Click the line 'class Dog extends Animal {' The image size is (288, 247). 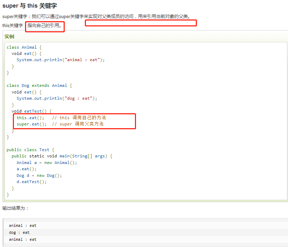(39, 85)
